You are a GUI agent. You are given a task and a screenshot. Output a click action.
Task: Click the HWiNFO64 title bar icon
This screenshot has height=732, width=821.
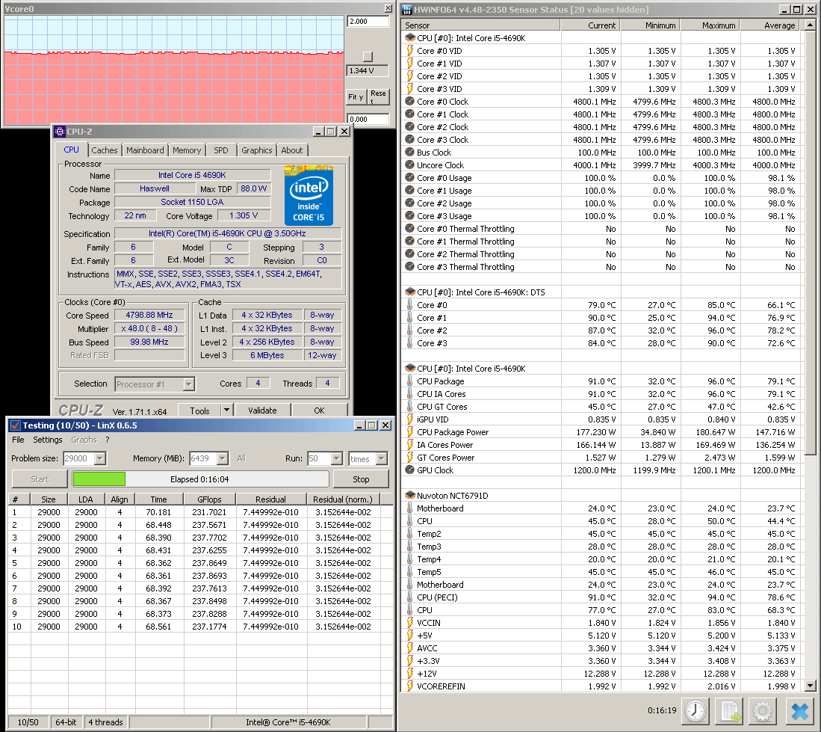pos(407,10)
